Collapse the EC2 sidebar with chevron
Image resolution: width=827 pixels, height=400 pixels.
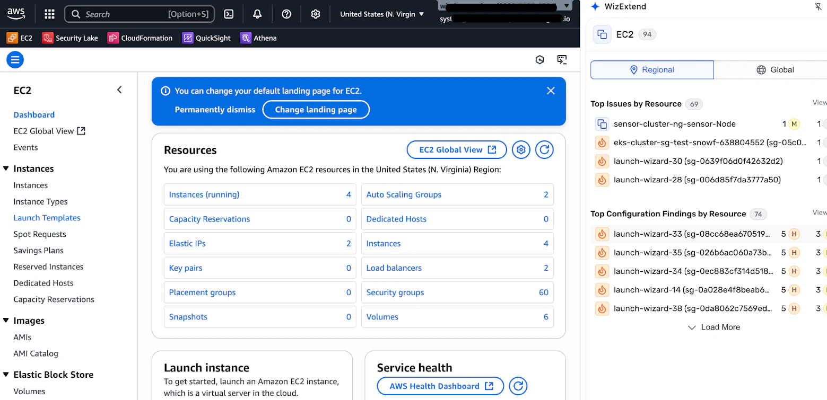119,90
